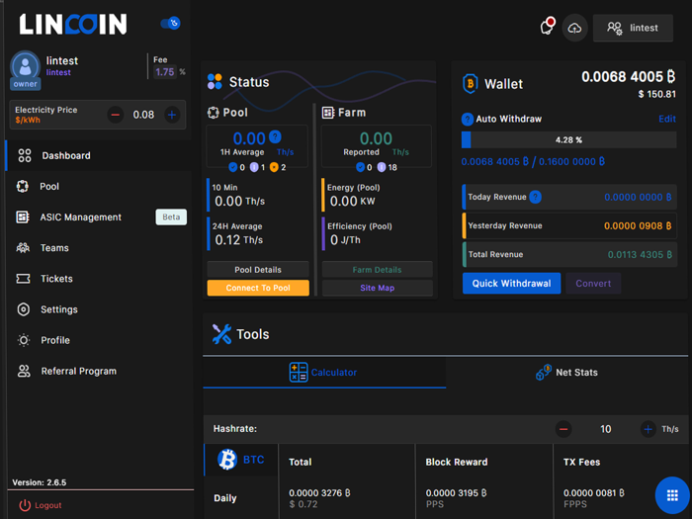This screenshot has height=519, width=692.
Task: Click the farm purple status icon showing 18
Action: click(x=382, y=167)
